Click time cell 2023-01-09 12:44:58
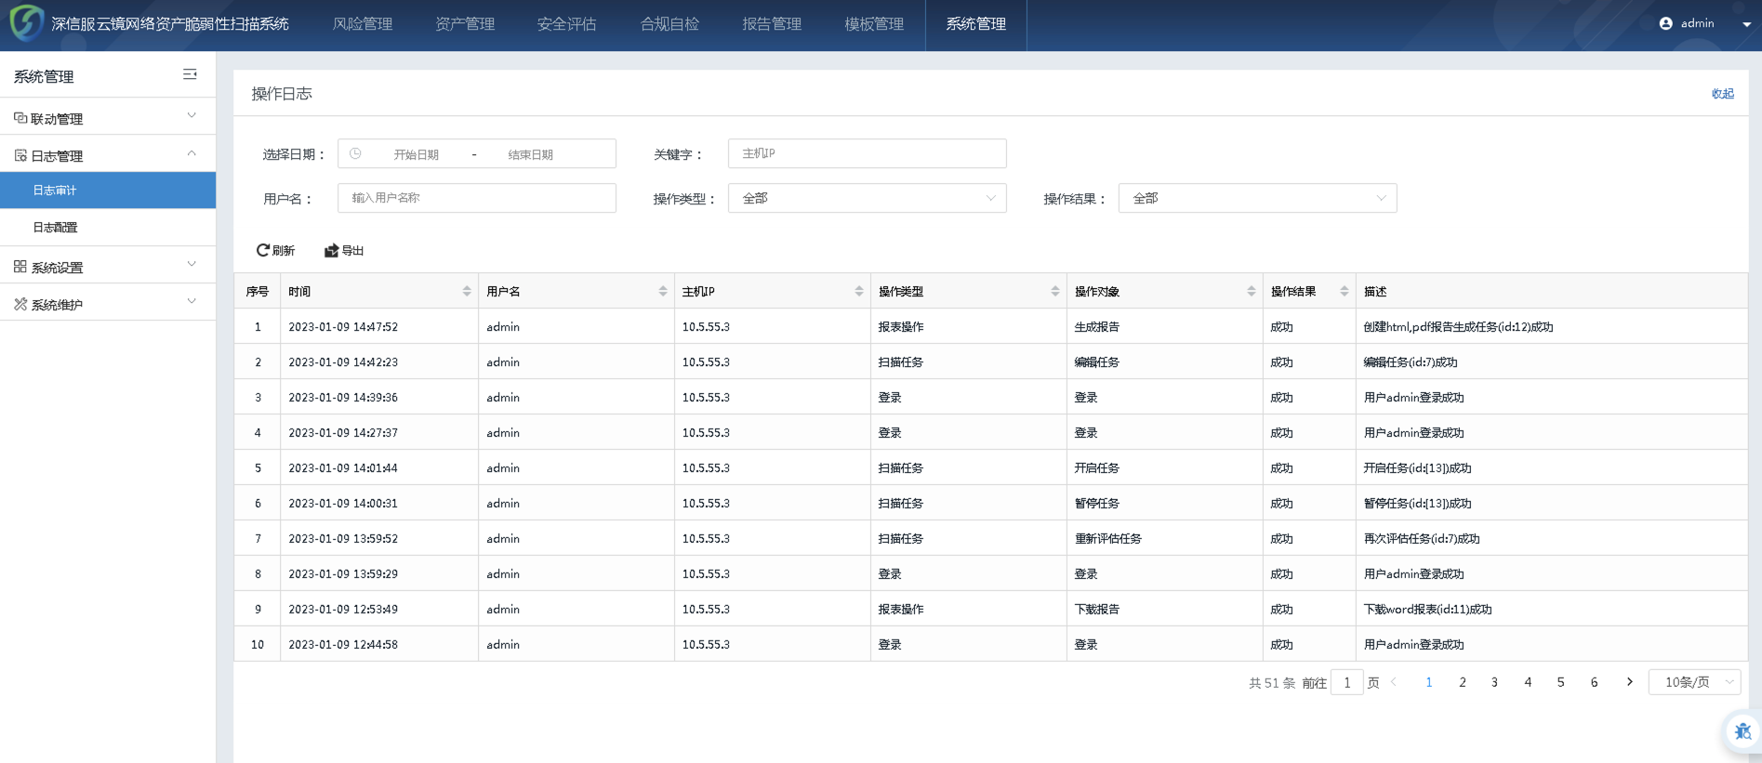Screen dimensions: 1762x763 tap(343, 645)
